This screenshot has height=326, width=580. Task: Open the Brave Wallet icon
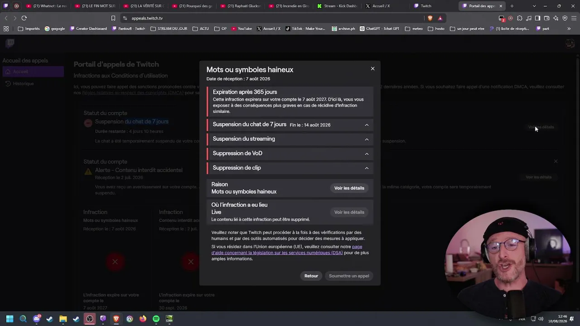pos(546,18)
